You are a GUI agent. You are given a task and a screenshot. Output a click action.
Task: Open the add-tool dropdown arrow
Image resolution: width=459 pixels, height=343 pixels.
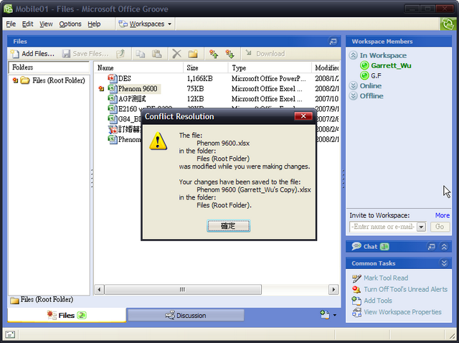click(335, 316)
